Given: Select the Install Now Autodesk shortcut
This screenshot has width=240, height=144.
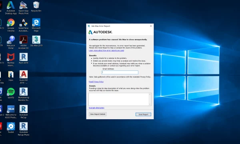Looking at the screenshot, I should [x=24, y=25].
